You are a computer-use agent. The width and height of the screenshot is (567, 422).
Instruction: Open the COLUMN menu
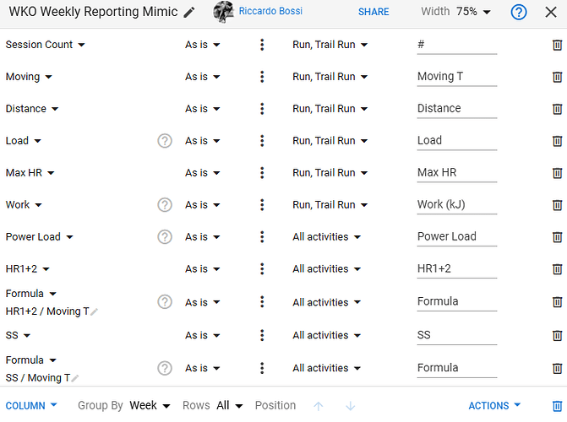point(31,406)
